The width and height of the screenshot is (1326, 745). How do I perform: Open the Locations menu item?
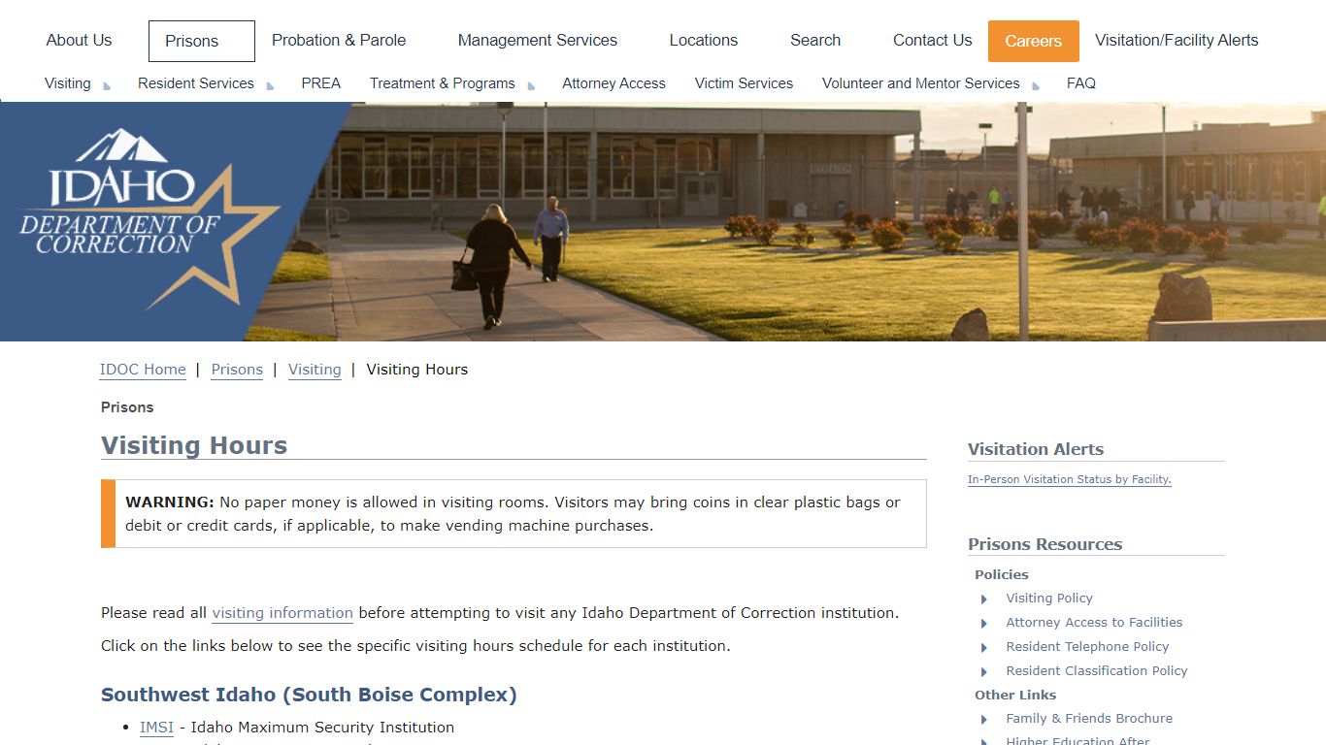[x=704, y=40]
